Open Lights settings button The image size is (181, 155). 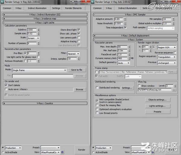tap(157, 106)
